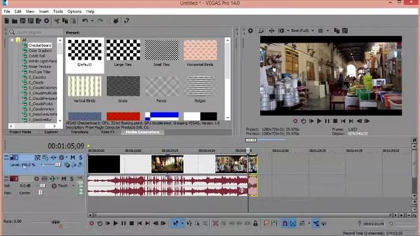Open the Insert menu
Viewport: 420px width, 236px height.
44,12
